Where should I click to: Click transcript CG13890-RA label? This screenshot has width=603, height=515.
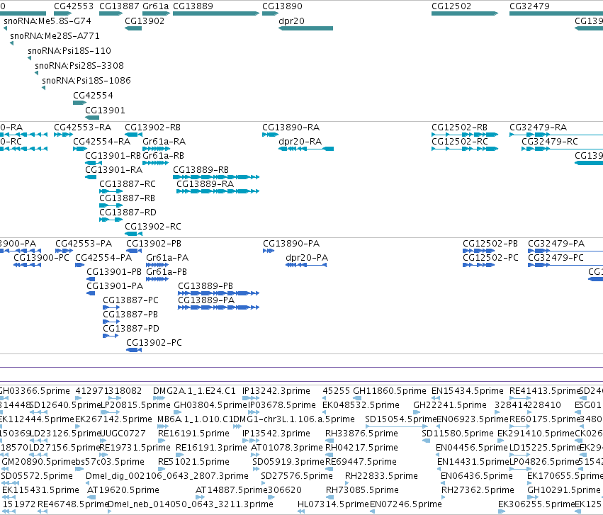(291, 128)
